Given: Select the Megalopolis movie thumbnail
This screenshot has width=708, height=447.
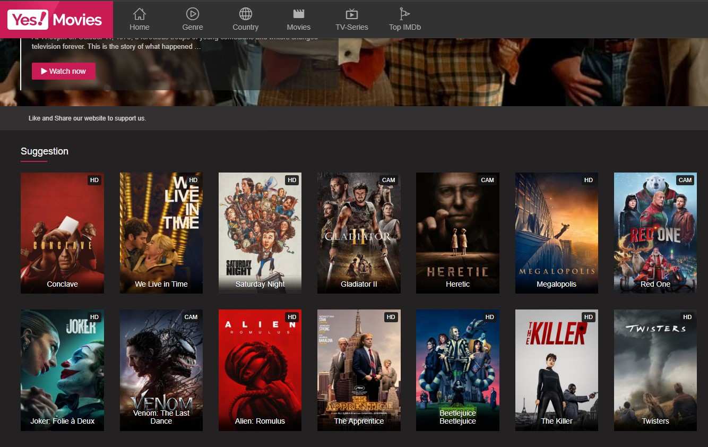Looking at the screenshot, I should coord(556,233).
